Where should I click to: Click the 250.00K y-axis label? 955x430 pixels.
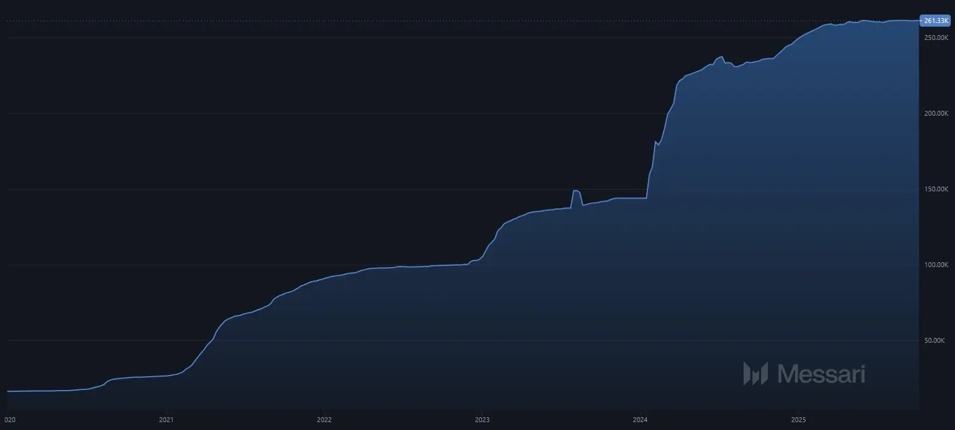(936, 38)
